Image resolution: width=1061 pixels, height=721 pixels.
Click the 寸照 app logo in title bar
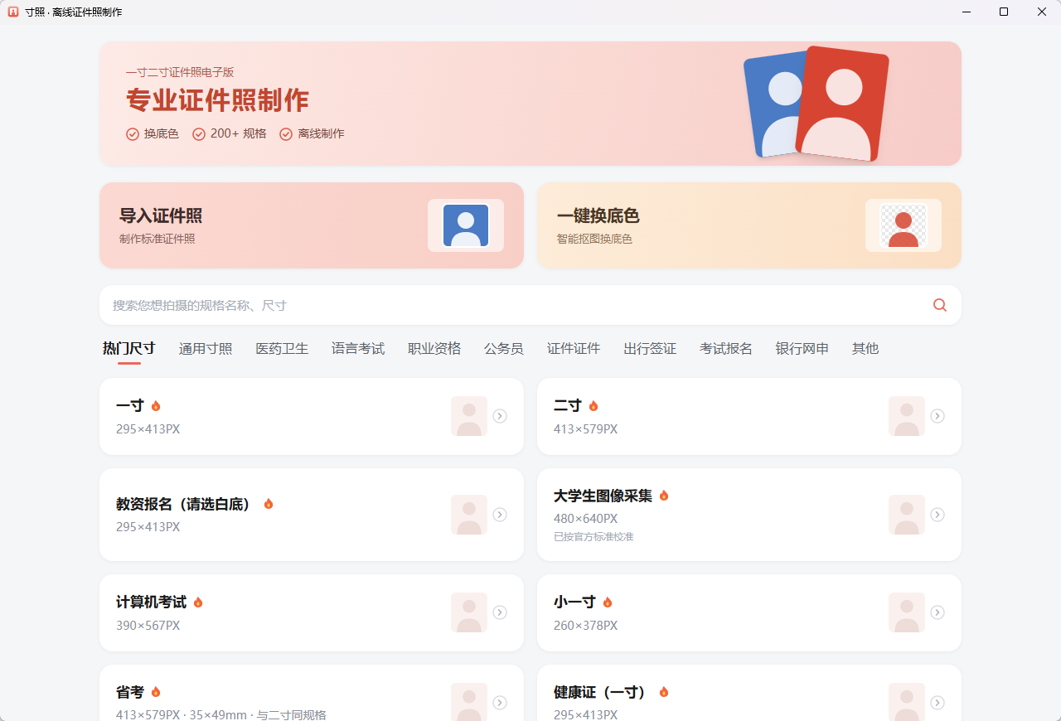coord(13,12)
